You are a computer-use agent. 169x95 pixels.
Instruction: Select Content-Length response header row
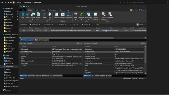tap(114, 56)
